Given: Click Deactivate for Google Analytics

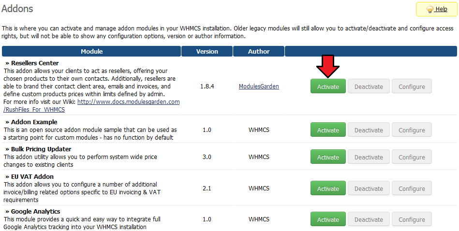Looking at the screenshot, I should 369,219.
